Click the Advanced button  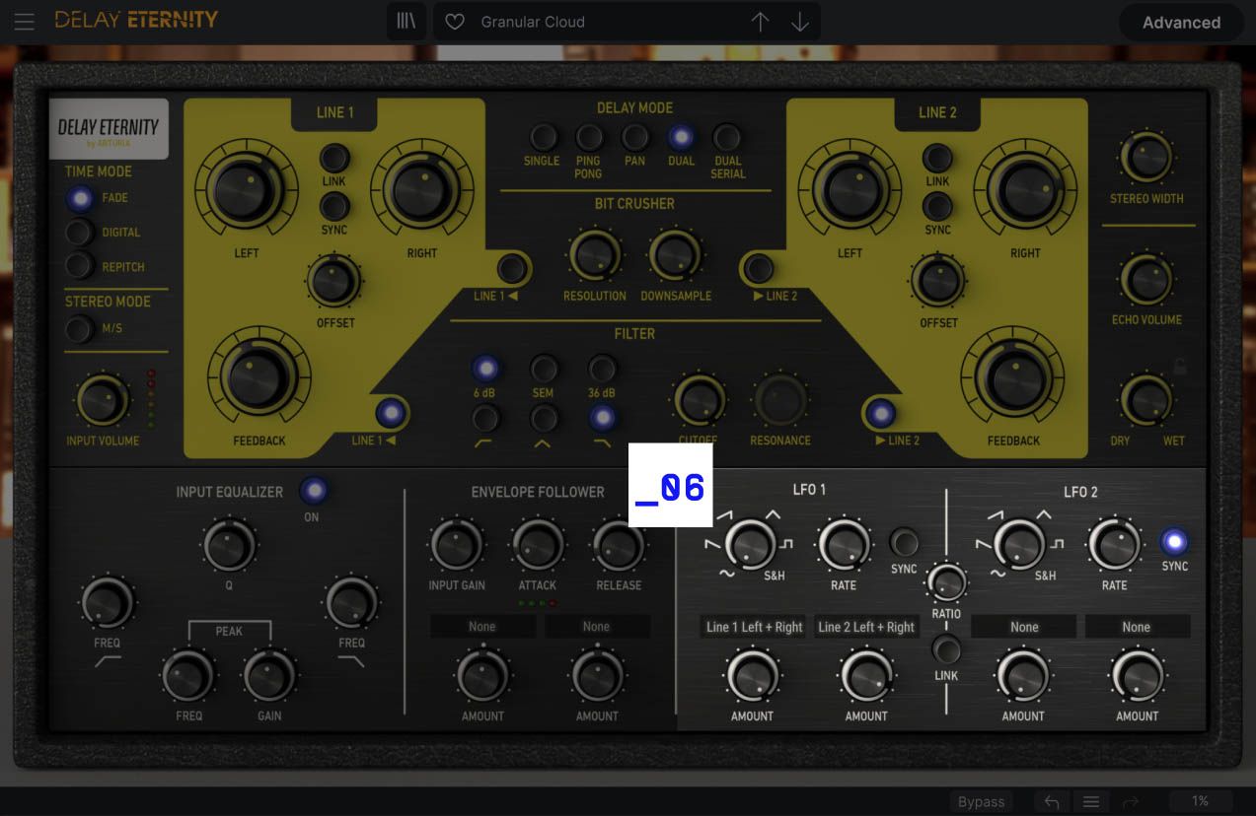tap(1181, 22)
